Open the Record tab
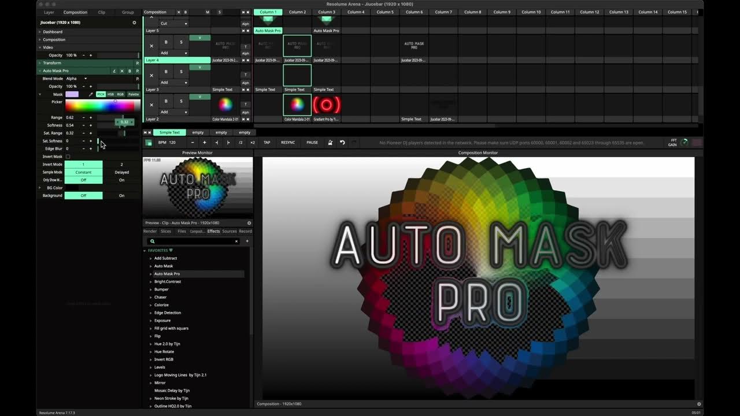This screenshot has width=740, height=416. [x=245, y=231]
